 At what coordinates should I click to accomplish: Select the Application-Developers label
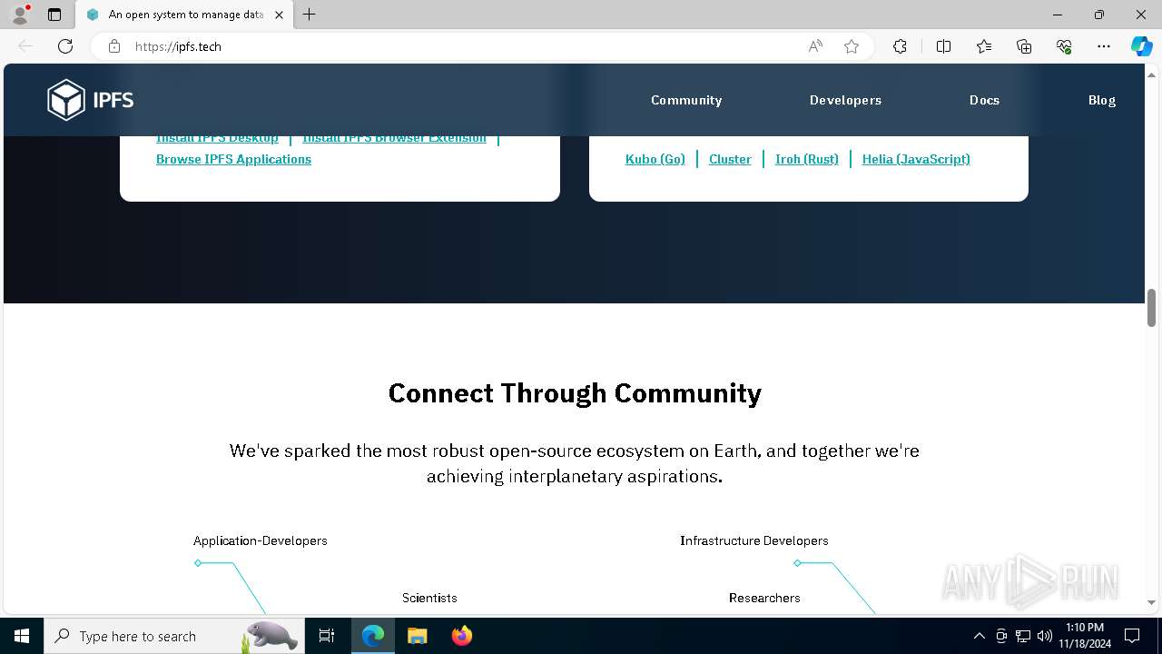point(260,540)
